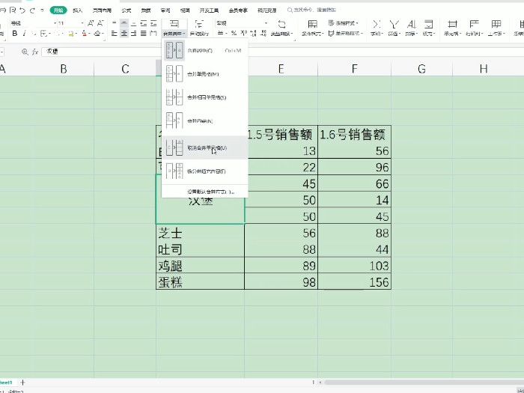
Task: Click the sort A-Z icon
Action: click(411, 24)
